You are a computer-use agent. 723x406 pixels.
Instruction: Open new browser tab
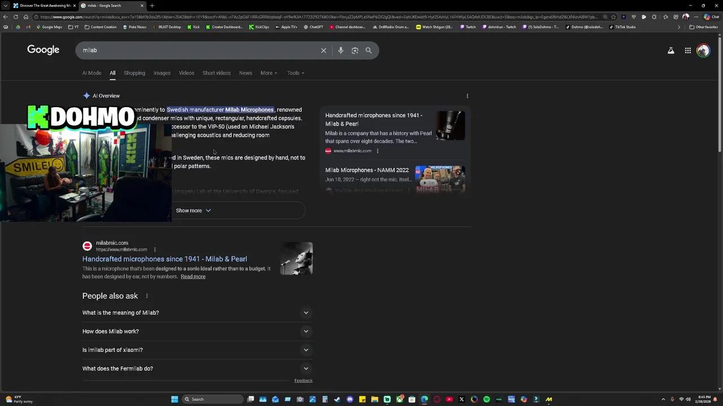(152, 6)
